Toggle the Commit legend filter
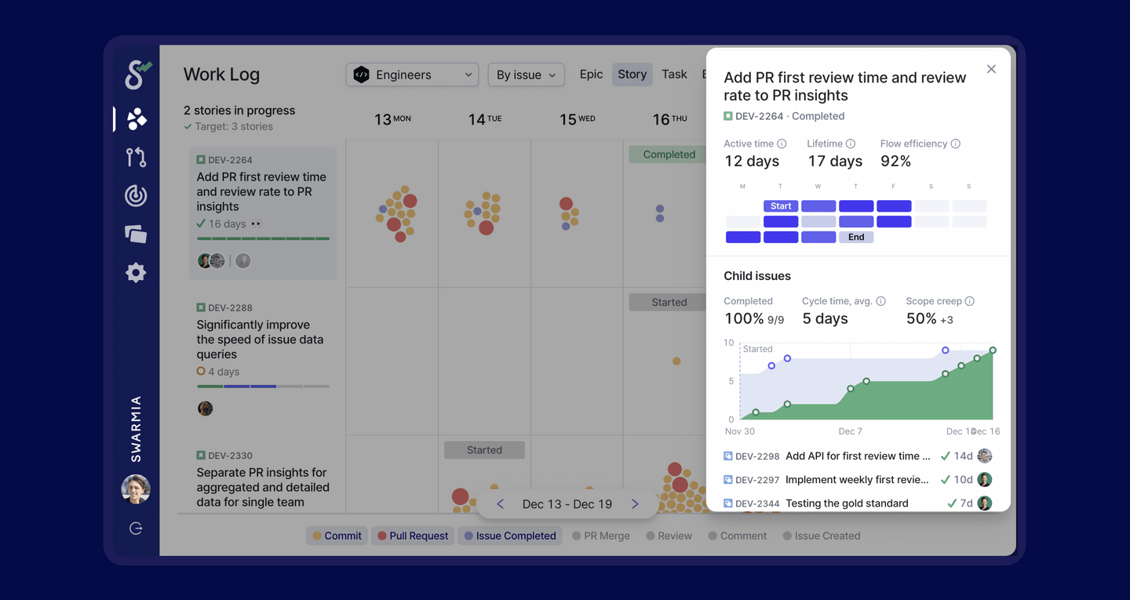Viewport: 1130px width, 600px height. coord(337,535)
